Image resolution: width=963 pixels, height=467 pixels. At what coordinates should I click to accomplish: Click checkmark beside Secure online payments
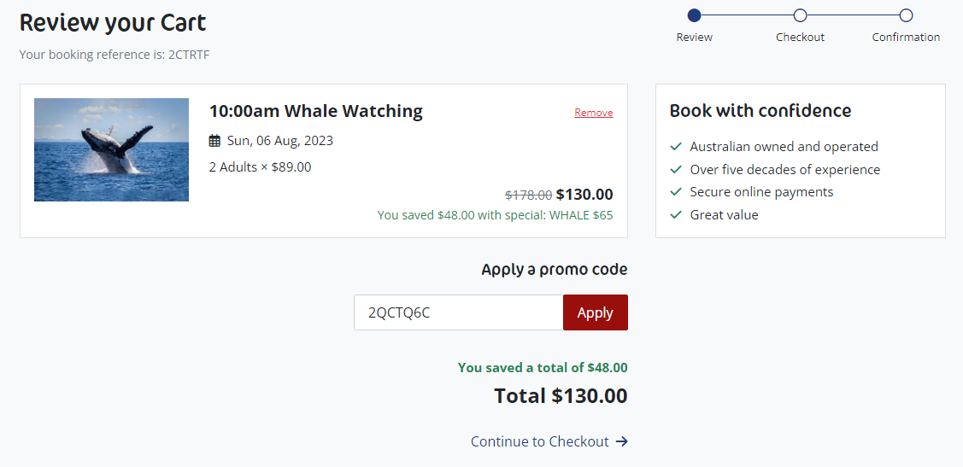click(676, 192)
